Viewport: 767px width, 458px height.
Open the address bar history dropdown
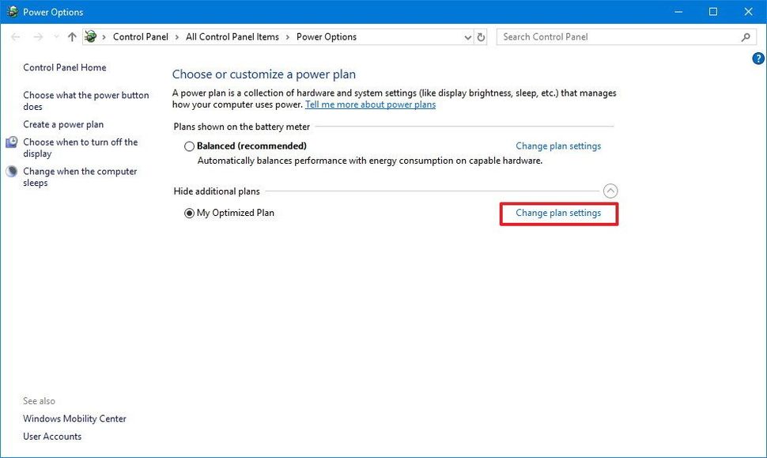pyautogui.click(x=467, y=36)
